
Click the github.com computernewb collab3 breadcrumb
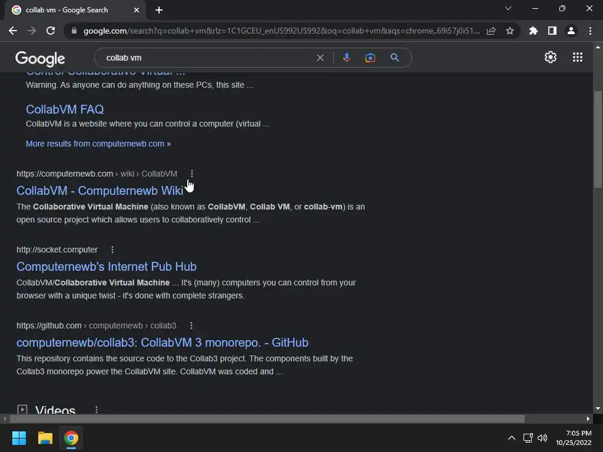(x=96, y=325)
